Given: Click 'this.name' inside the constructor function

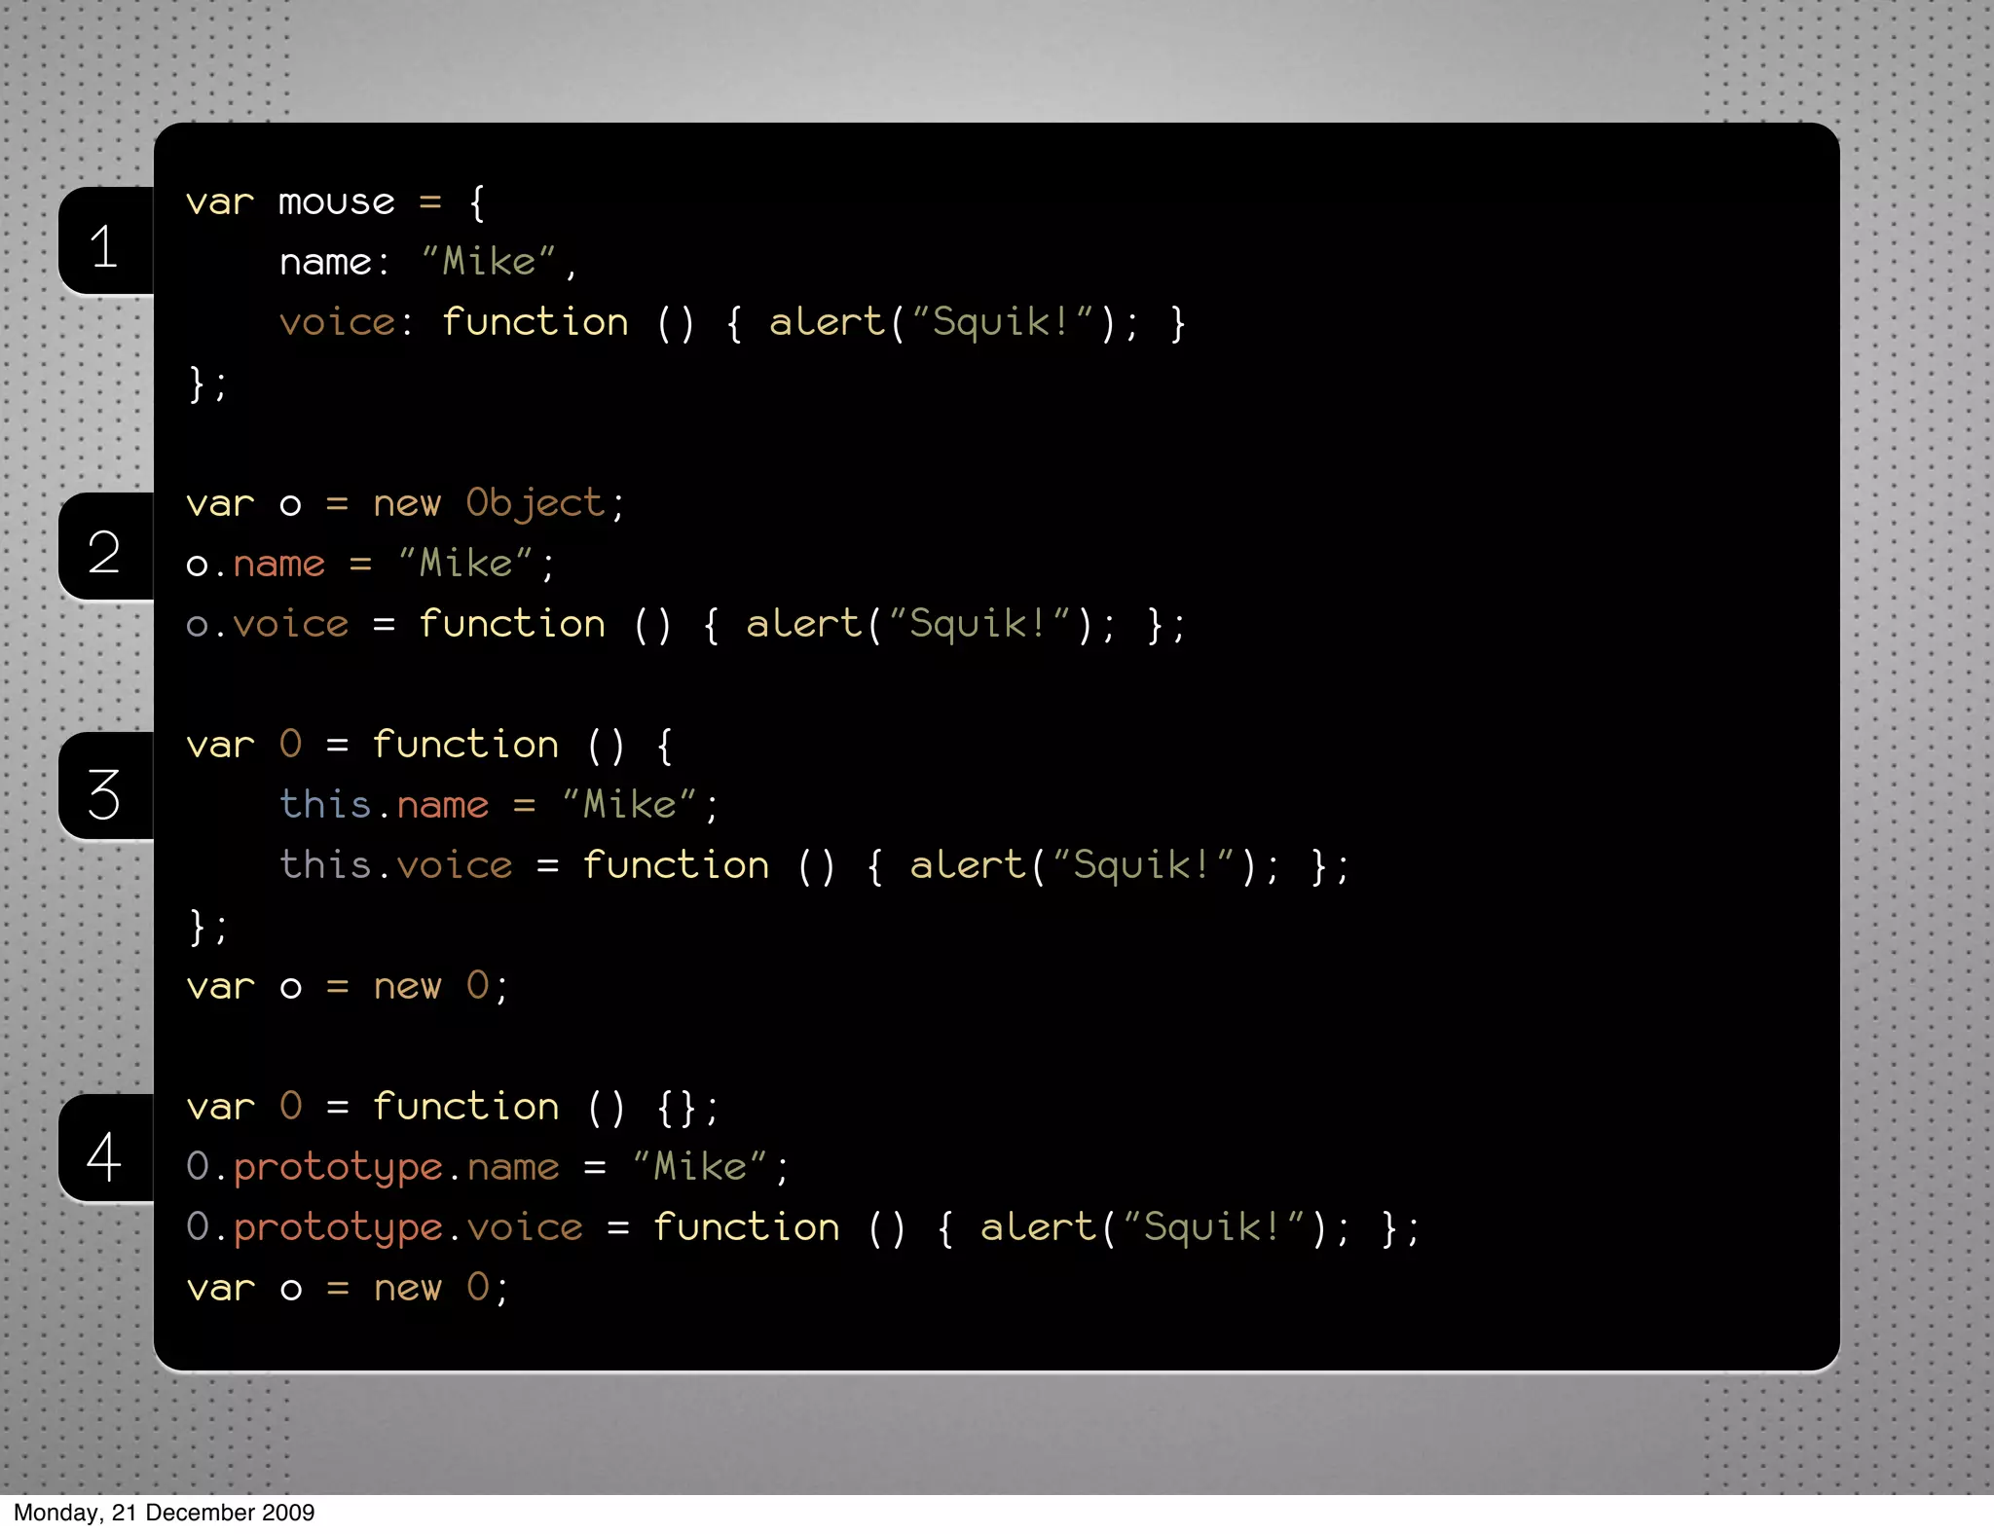Looking at the screenshot, I should [x=384, y=805].
